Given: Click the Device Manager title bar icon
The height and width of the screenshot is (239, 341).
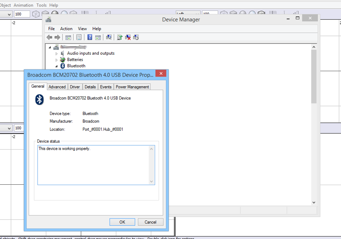Looking at the screenshot, I should [48, 20].
